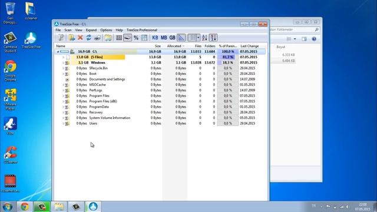Click the print report icon
This screenshot has width=377, height=212.
(x=97, y=38)
